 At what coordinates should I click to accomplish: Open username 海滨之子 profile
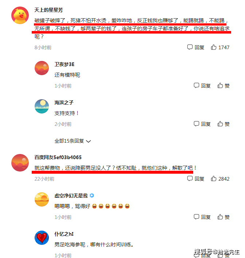[64, 103]
